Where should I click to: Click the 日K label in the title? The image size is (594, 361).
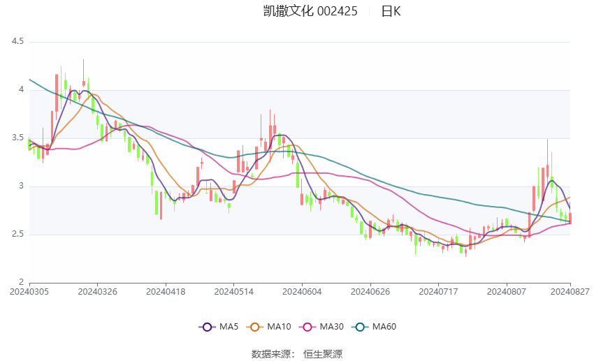pos(391,11)
